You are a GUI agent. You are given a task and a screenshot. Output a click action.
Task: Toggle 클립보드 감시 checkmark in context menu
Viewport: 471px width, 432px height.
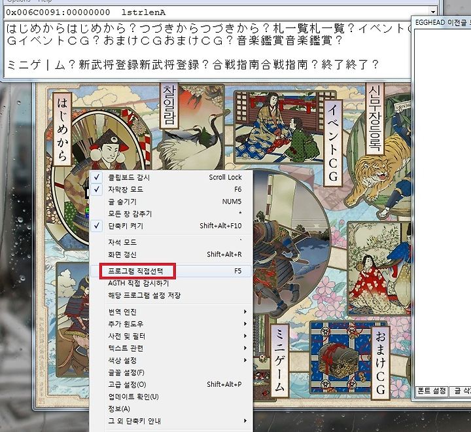[171, 177]
